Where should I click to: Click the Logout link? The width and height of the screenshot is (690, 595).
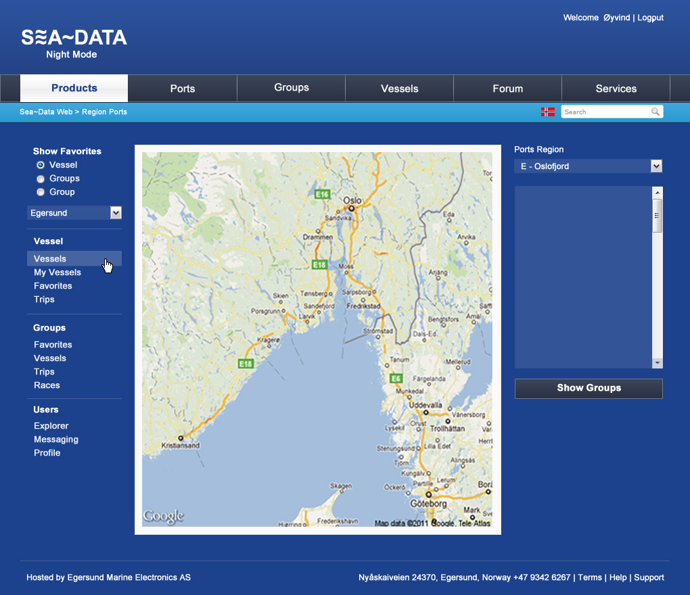(650, 18)
